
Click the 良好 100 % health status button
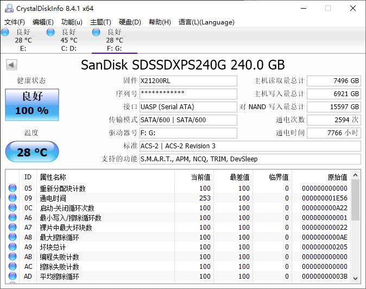pyautogui.click(x=32, y=105)
